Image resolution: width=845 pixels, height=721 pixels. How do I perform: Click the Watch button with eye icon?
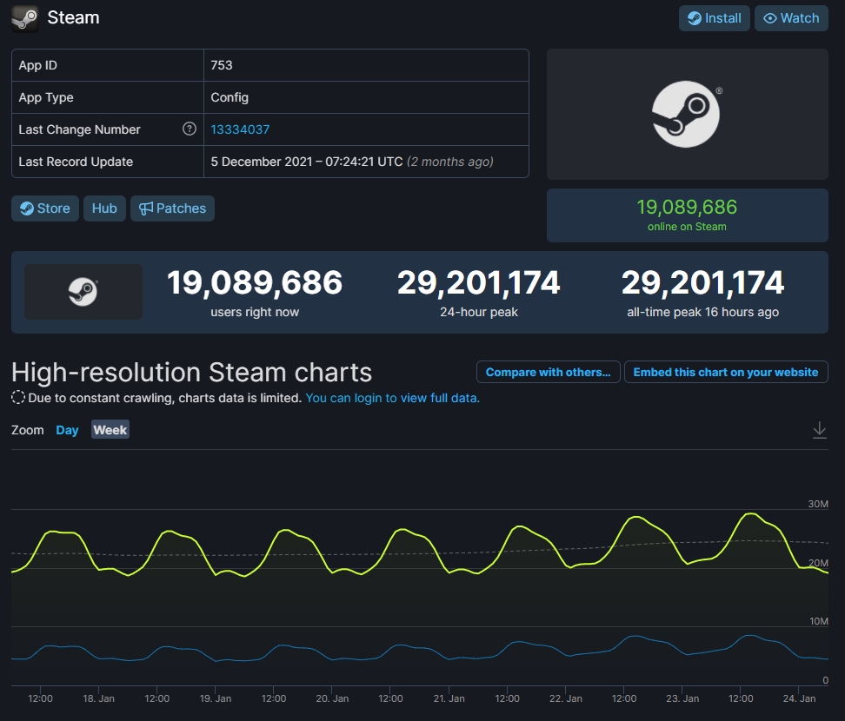click(x=790, y=18)
